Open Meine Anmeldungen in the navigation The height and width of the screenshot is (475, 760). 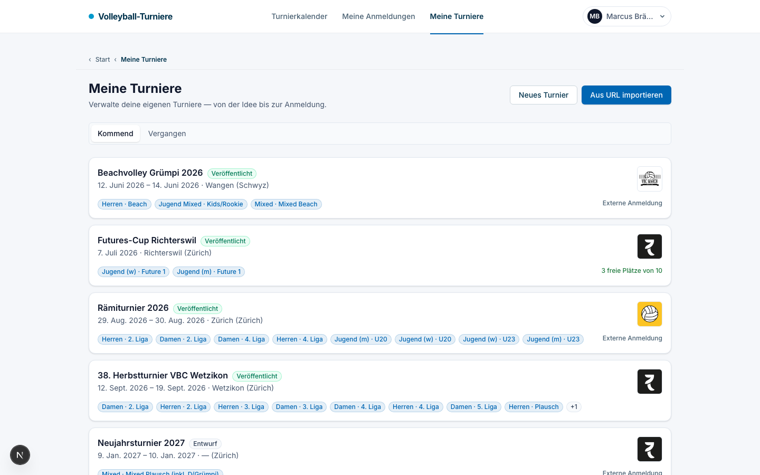378,16
